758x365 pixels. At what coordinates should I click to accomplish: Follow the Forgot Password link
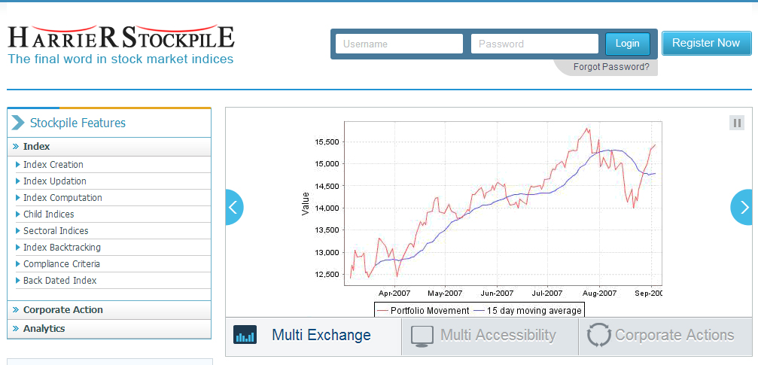click(611, 67)
